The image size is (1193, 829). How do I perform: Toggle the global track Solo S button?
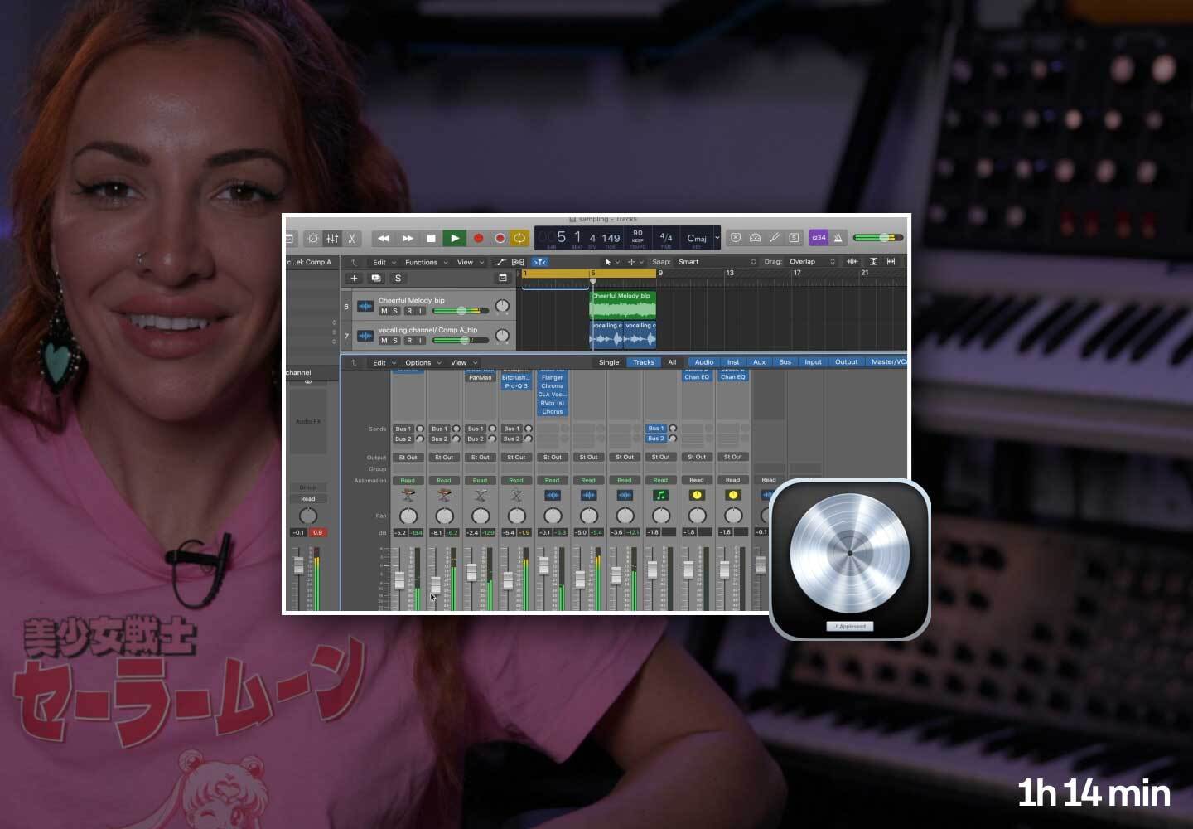(x=398, y=279)
